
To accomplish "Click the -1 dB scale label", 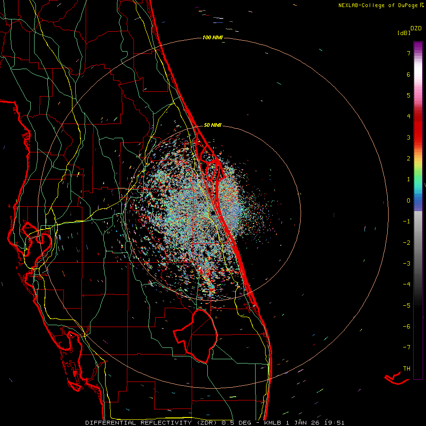I will (407, 222).
